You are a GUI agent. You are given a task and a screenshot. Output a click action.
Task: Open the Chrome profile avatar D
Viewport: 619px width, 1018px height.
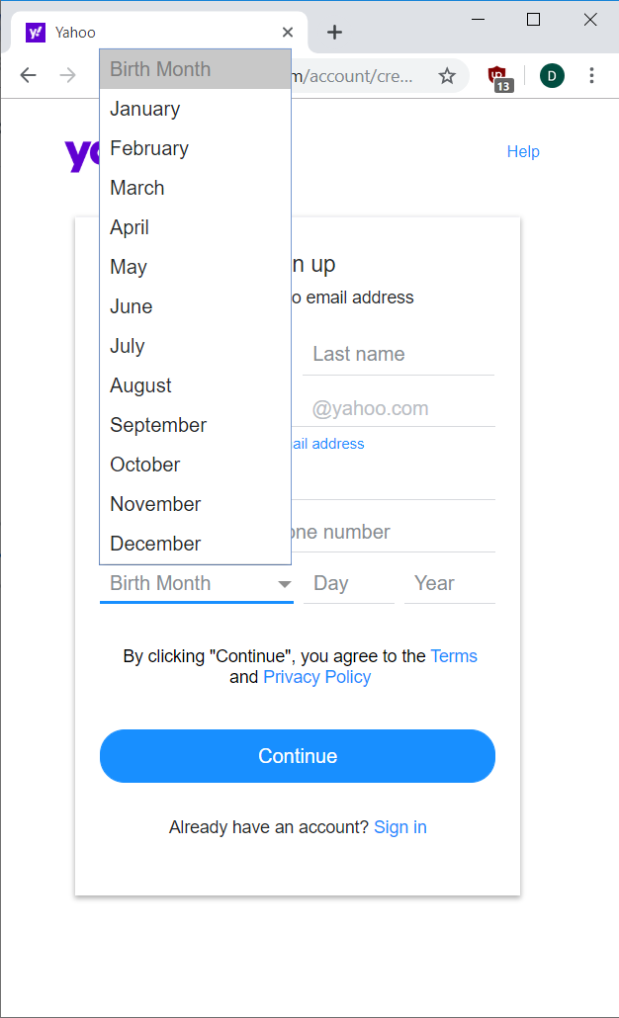(x=552, y=76)
